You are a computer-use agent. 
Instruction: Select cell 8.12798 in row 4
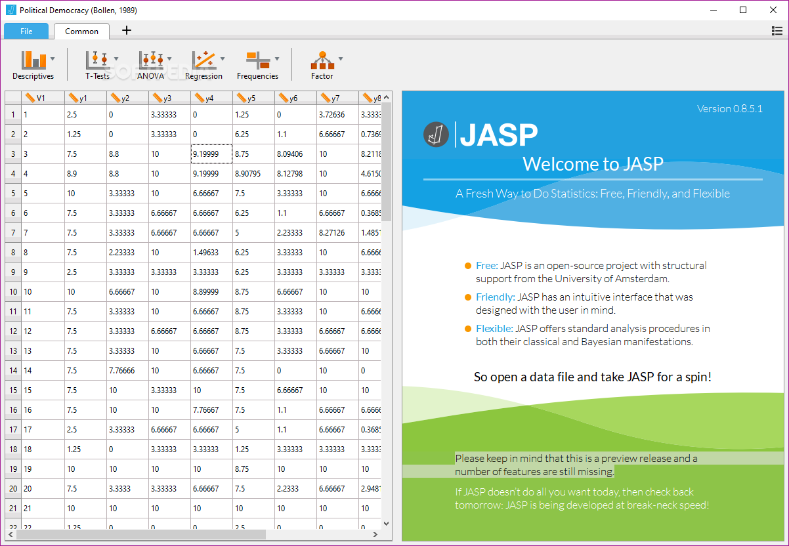tap(295, 174)
